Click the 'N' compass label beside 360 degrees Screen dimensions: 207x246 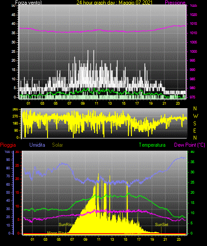(195, 109)
